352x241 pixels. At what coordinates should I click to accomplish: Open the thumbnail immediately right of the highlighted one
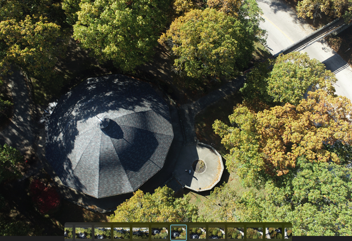(x=198, y=233)
